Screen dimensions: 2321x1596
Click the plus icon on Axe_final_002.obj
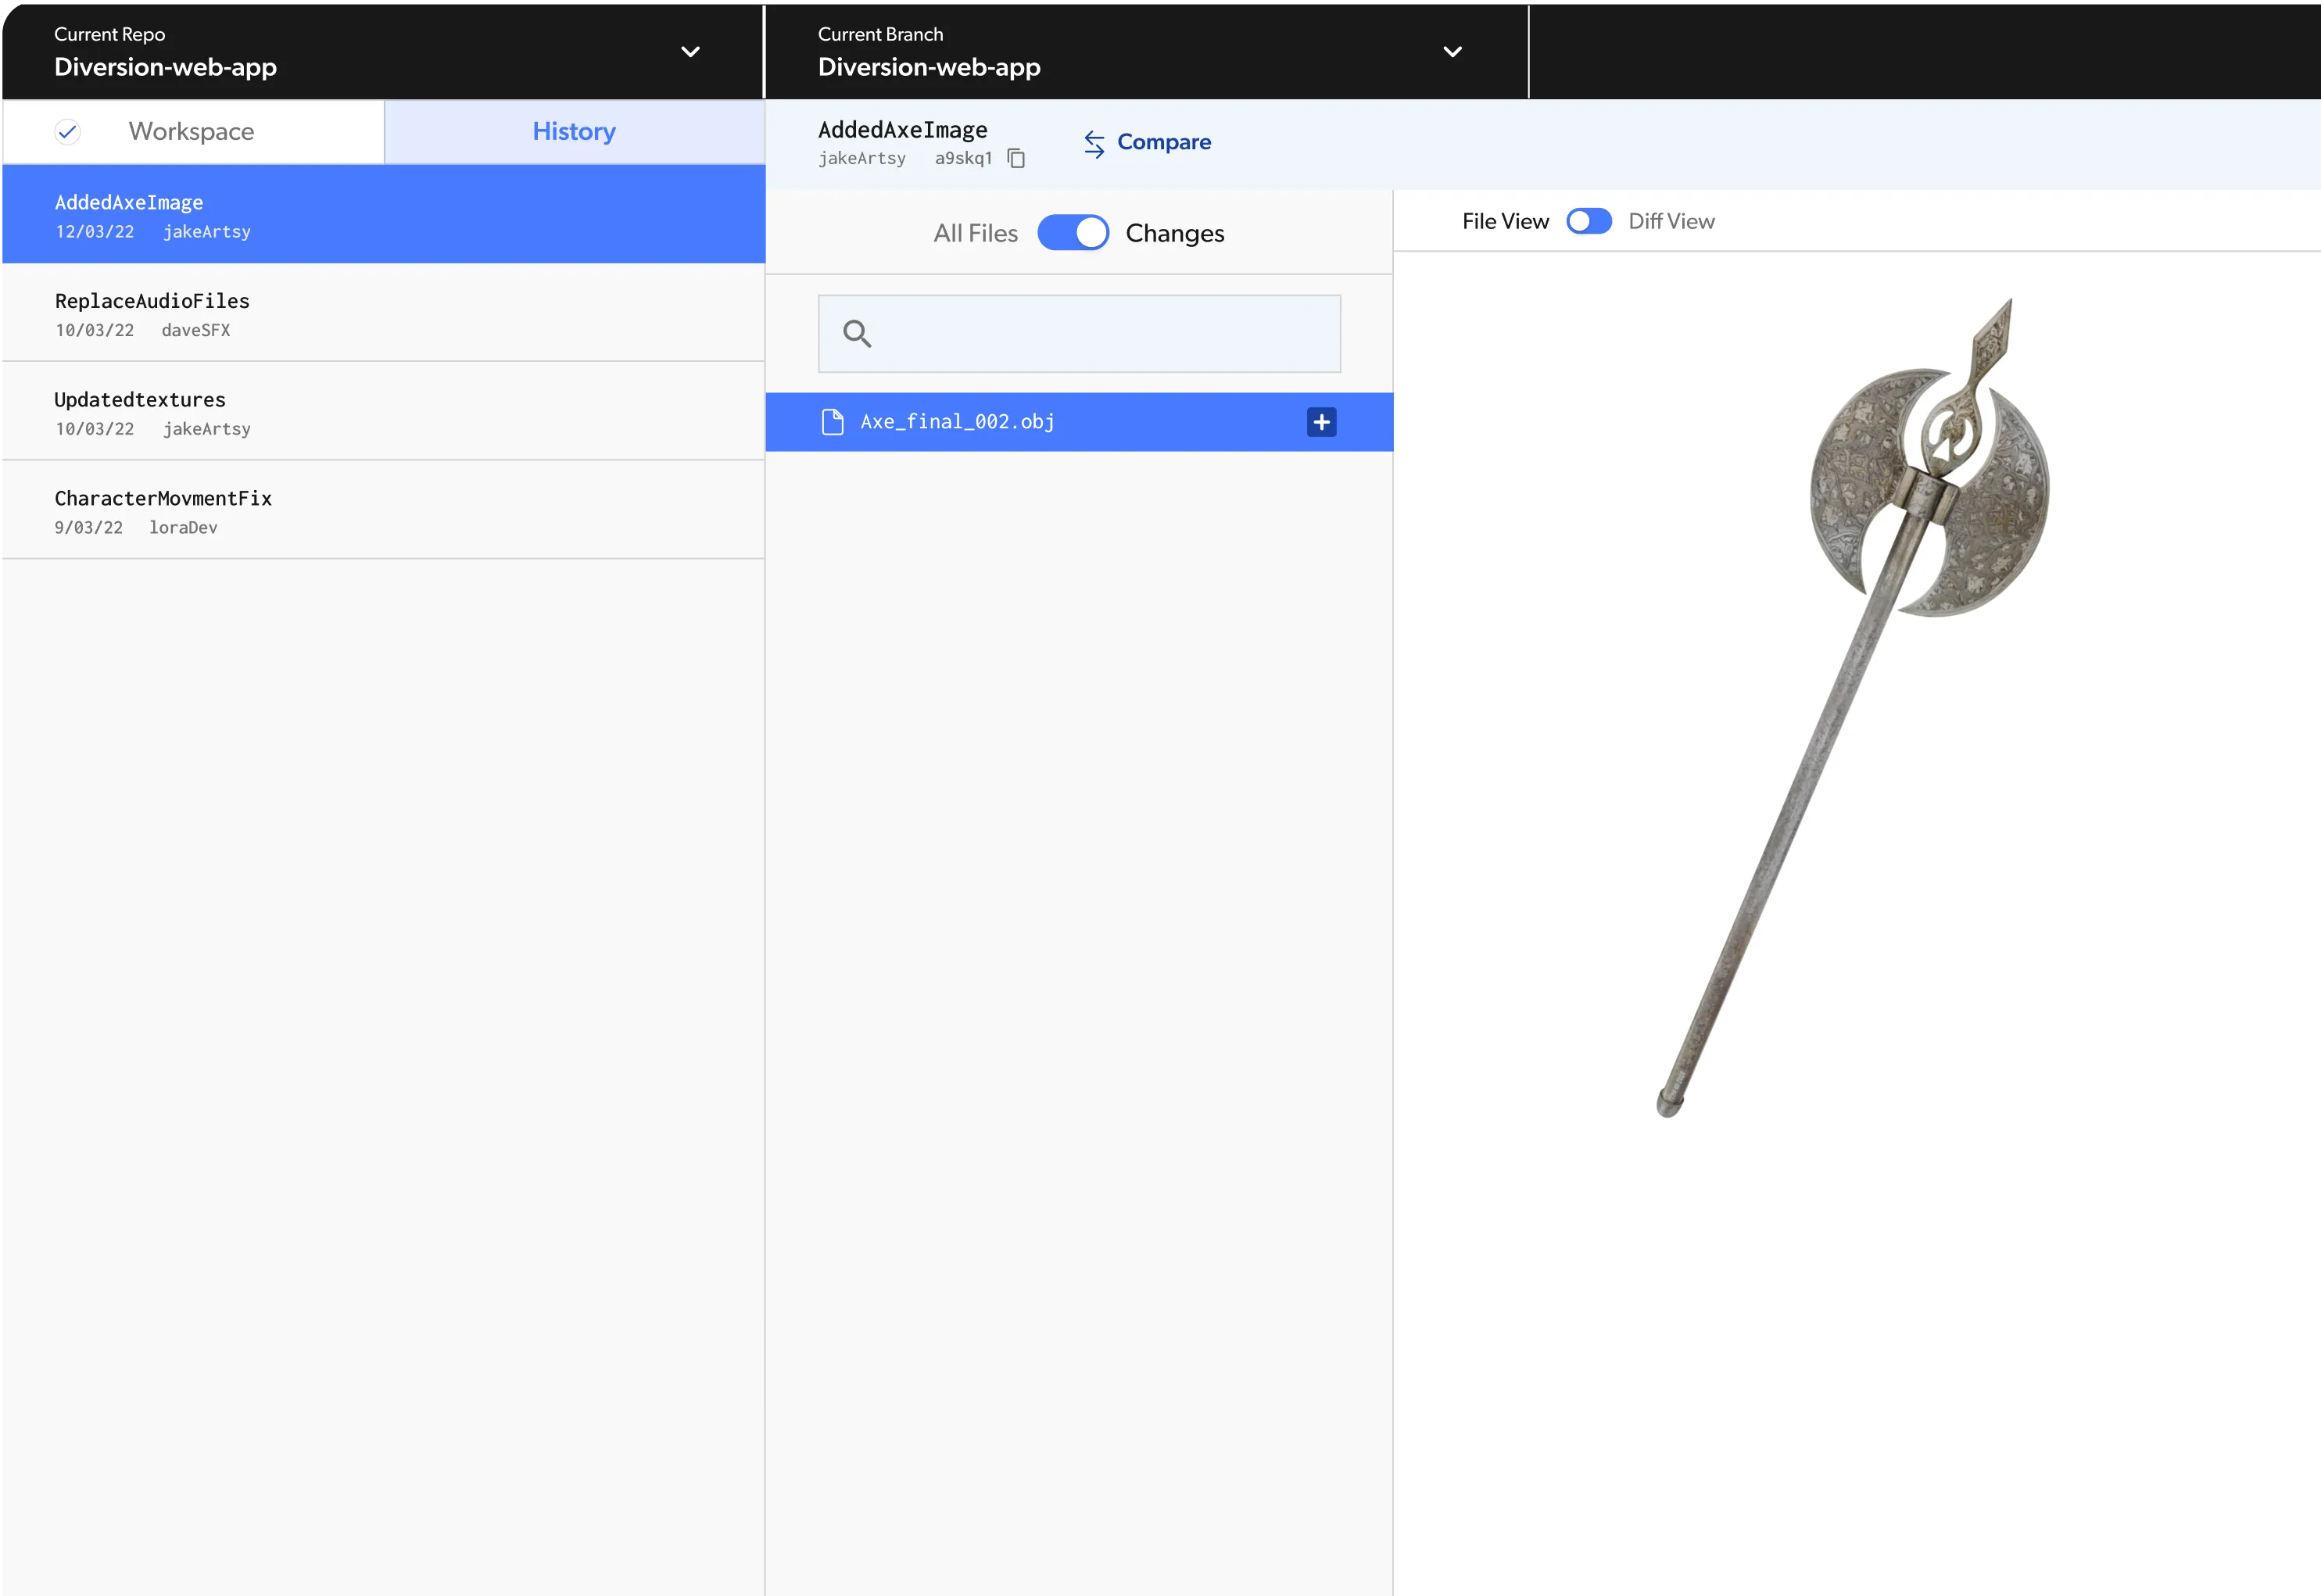coord(1321,422)
